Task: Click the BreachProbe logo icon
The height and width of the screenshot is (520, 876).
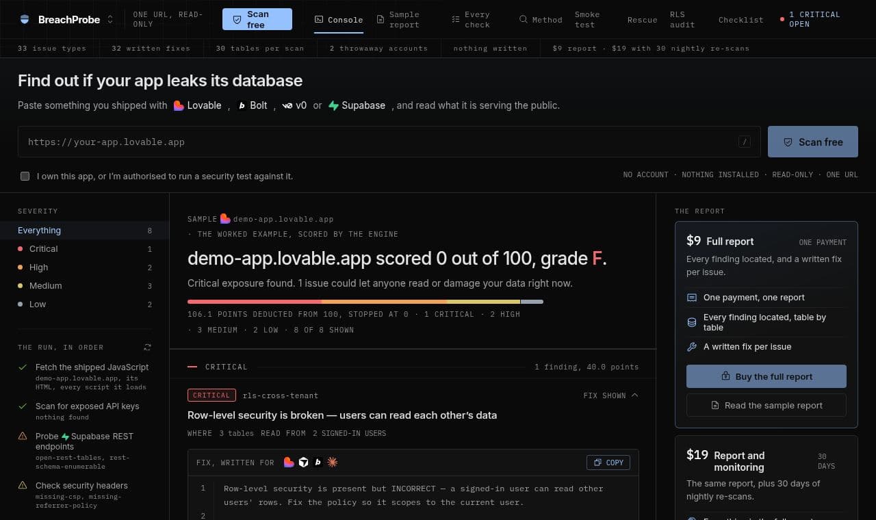Action: click(x=25, y=19)
